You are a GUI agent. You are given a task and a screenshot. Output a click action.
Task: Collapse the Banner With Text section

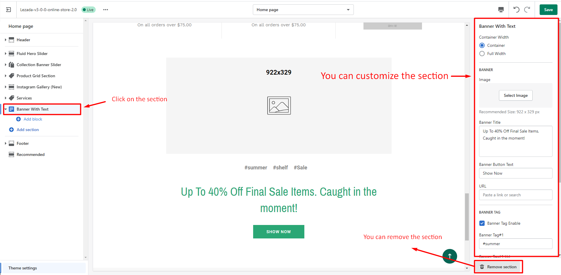coord(6,109)
